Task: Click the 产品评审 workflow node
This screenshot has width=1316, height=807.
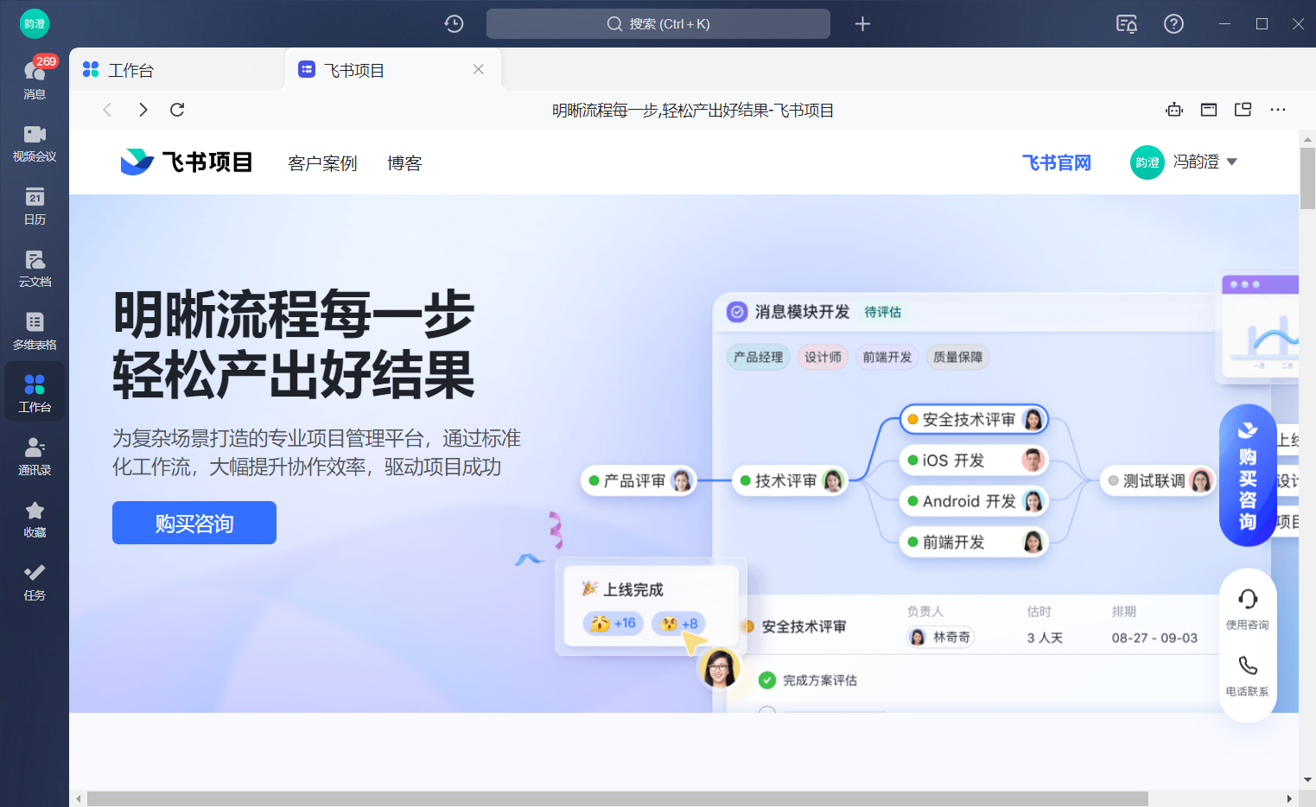Action: pyautogui.click(x=639, y=480)
